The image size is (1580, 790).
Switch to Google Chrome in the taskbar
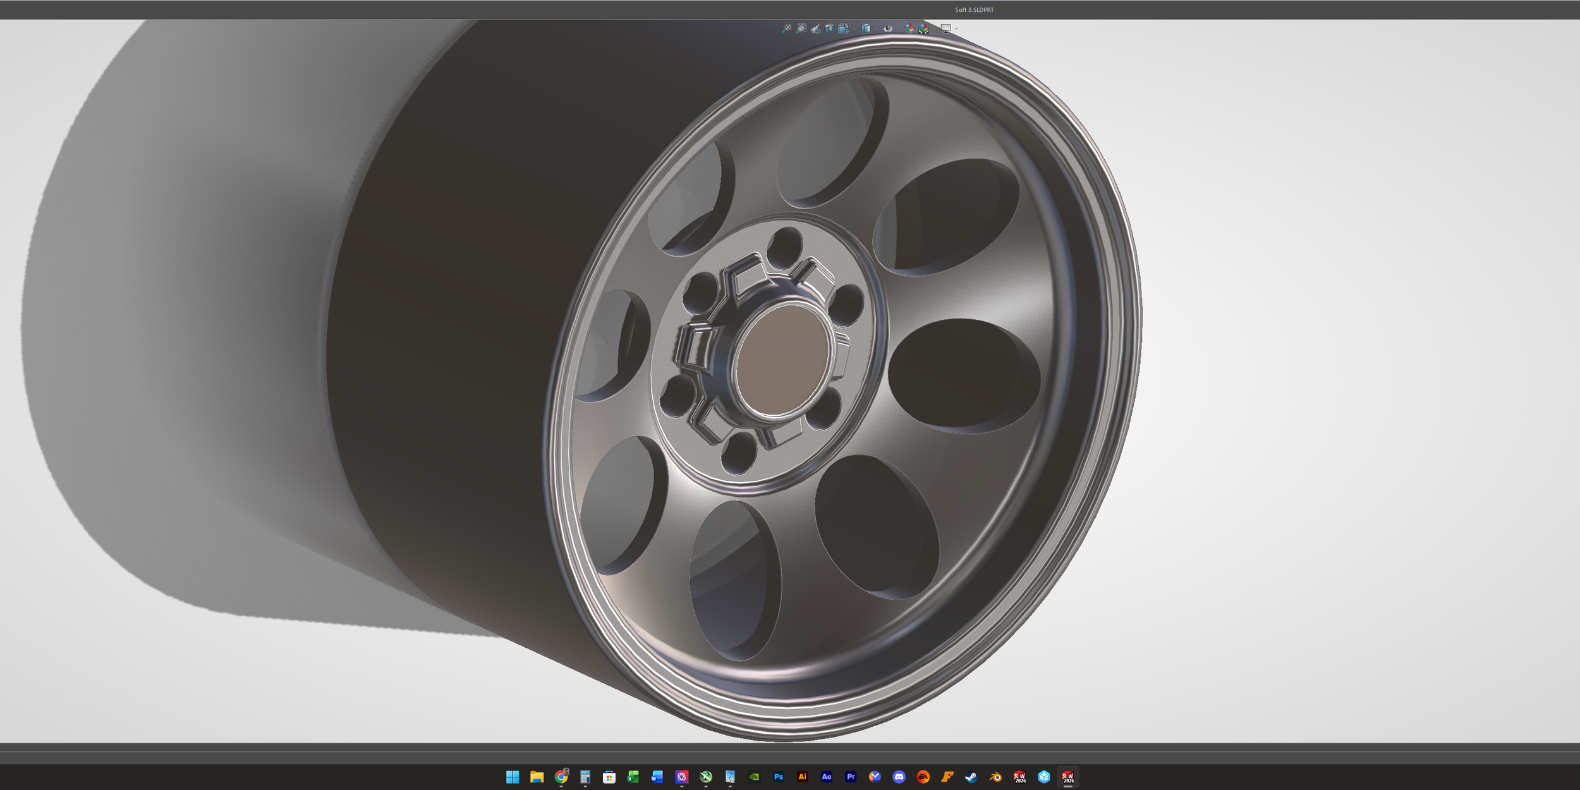(x=561, y=777)
